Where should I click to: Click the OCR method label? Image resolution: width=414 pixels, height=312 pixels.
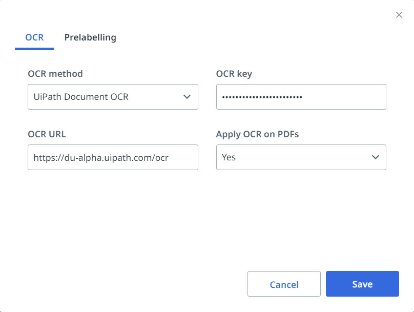tap(54, 74)
